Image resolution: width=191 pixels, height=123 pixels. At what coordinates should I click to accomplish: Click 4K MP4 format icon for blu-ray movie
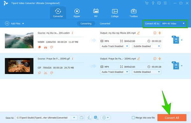175,40
